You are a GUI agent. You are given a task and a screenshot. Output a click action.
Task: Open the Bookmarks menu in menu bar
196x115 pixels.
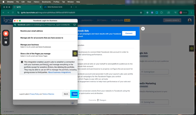point(46,2)
